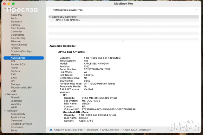Select SPI in the sidebar
This screenshot has width=203, height=135.
(x=13, y=81)
